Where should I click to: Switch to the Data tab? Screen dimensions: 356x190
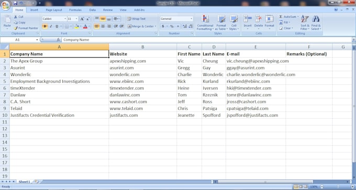(93, 10)
